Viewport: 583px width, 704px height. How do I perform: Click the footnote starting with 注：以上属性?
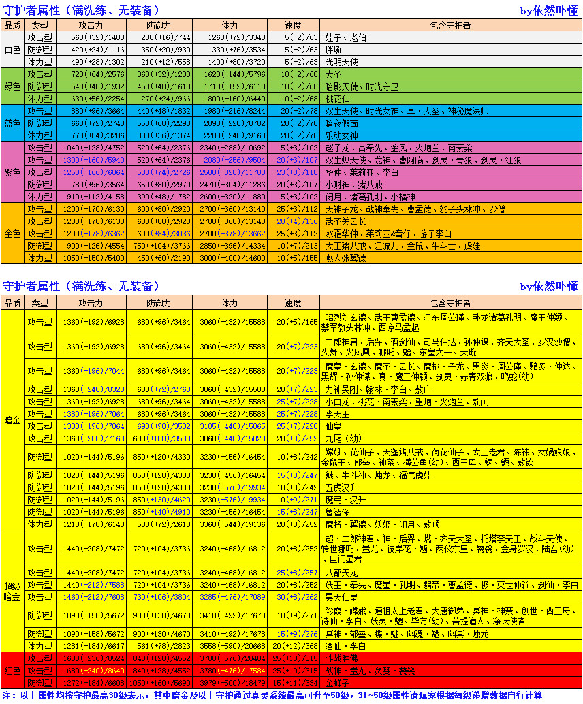(272, 695)
